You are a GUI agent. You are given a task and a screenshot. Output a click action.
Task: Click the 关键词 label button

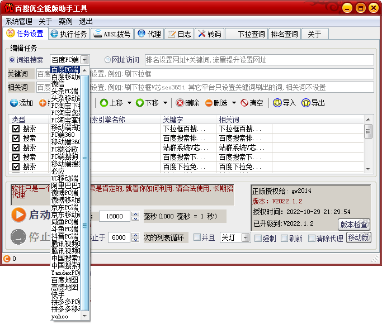pyautogui.click(x=21, y=74)
